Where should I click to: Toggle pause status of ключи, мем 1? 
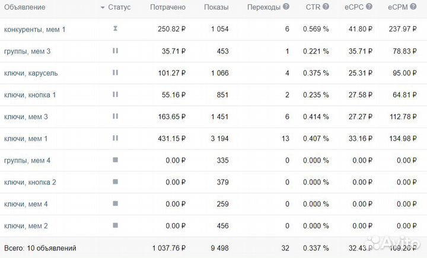[115, 138]
